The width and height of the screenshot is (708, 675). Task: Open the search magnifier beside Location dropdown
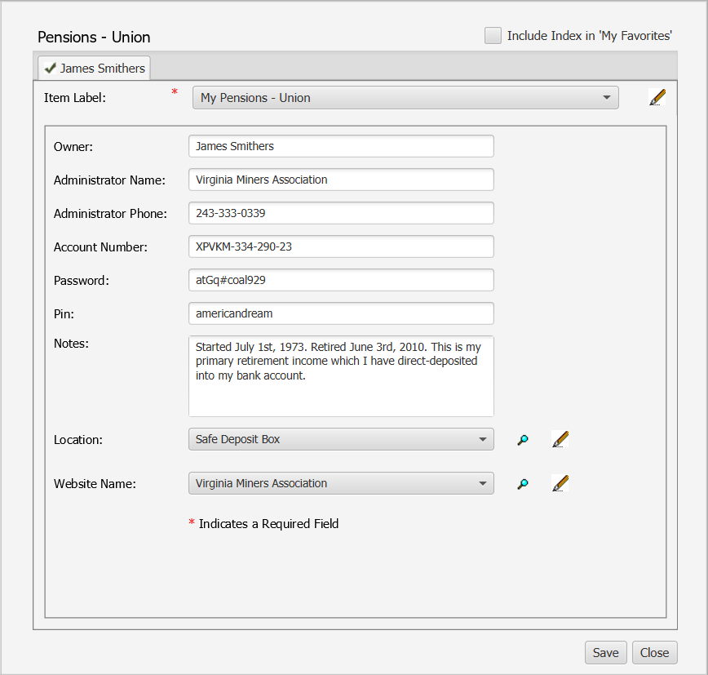point(523,439)
